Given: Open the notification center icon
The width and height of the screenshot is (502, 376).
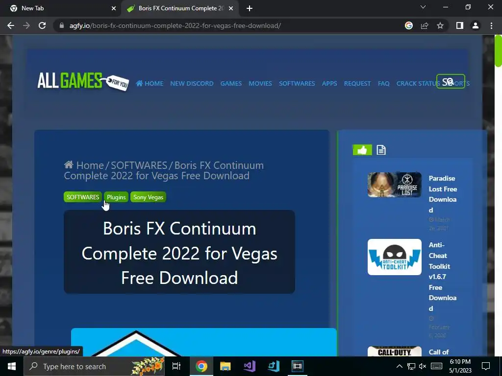Looking at the screenshot, I should click(486, 366).
